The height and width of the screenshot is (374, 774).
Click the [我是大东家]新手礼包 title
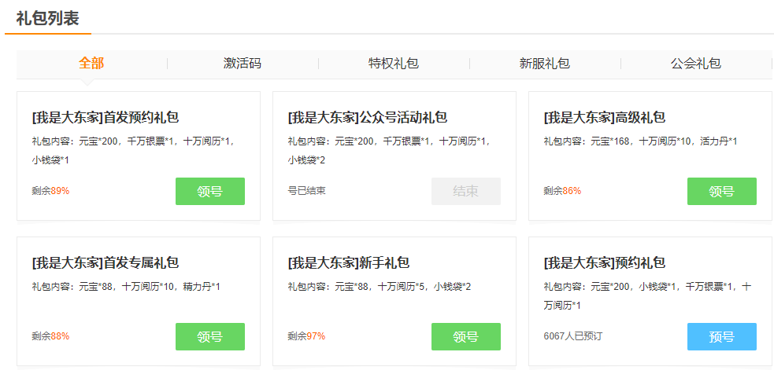coord(349,263)
